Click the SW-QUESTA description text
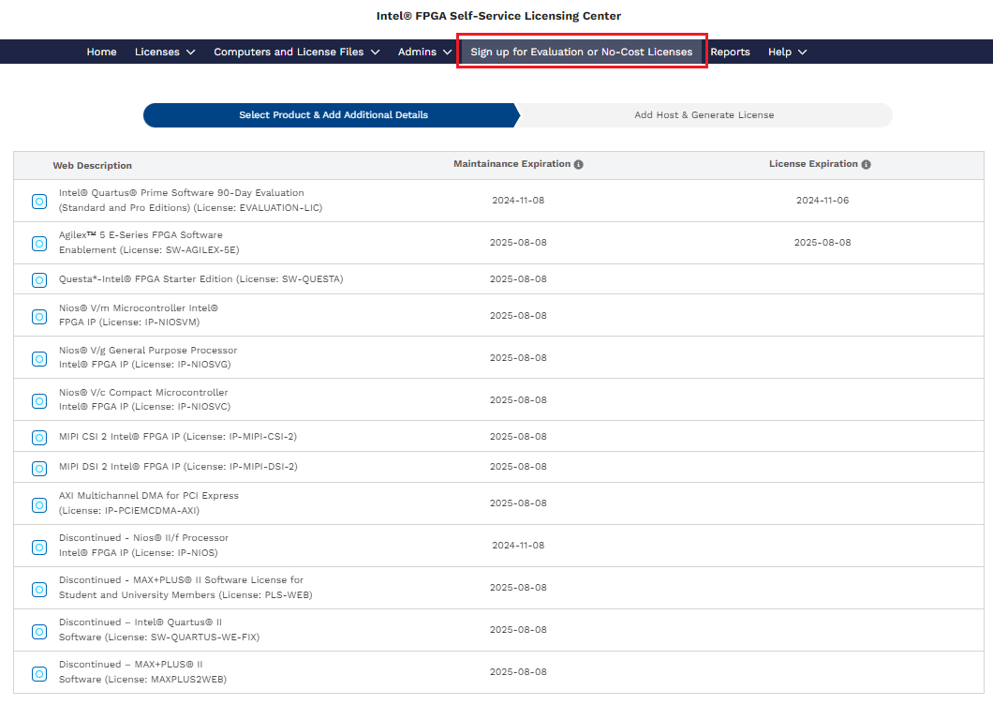 click(200, 279)
